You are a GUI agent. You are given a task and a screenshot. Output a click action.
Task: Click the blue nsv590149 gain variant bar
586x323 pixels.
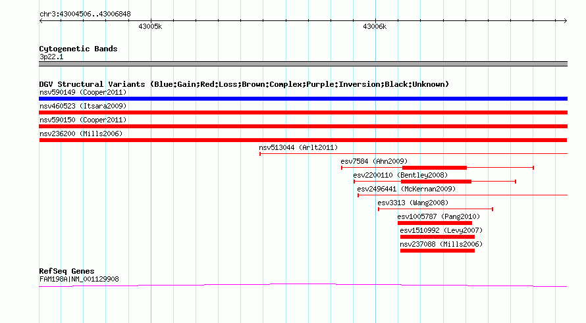tap(303, 99)
